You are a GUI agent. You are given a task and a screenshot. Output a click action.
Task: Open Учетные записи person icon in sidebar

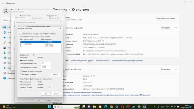point(5,53)
